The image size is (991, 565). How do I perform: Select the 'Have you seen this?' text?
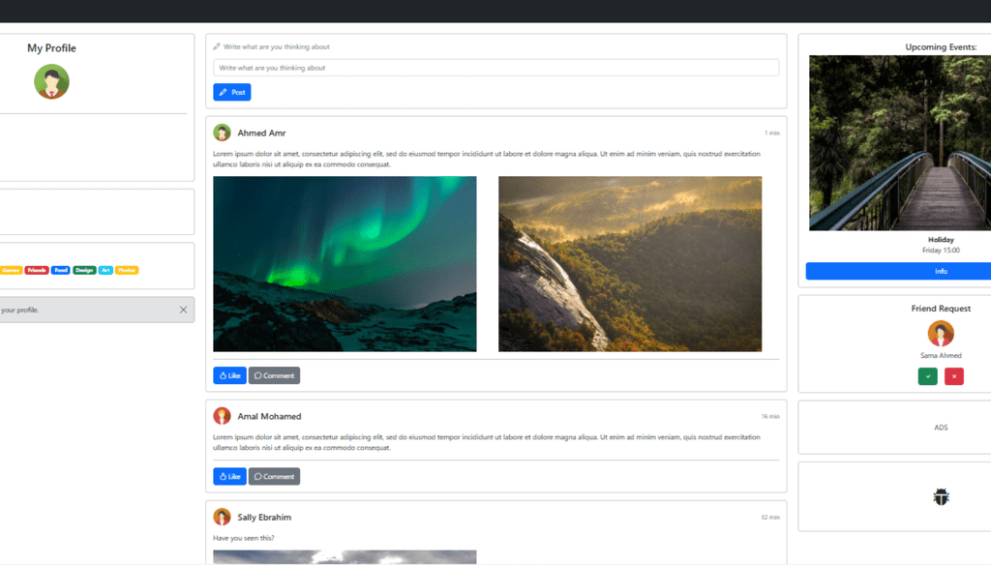tap(243, 538)
